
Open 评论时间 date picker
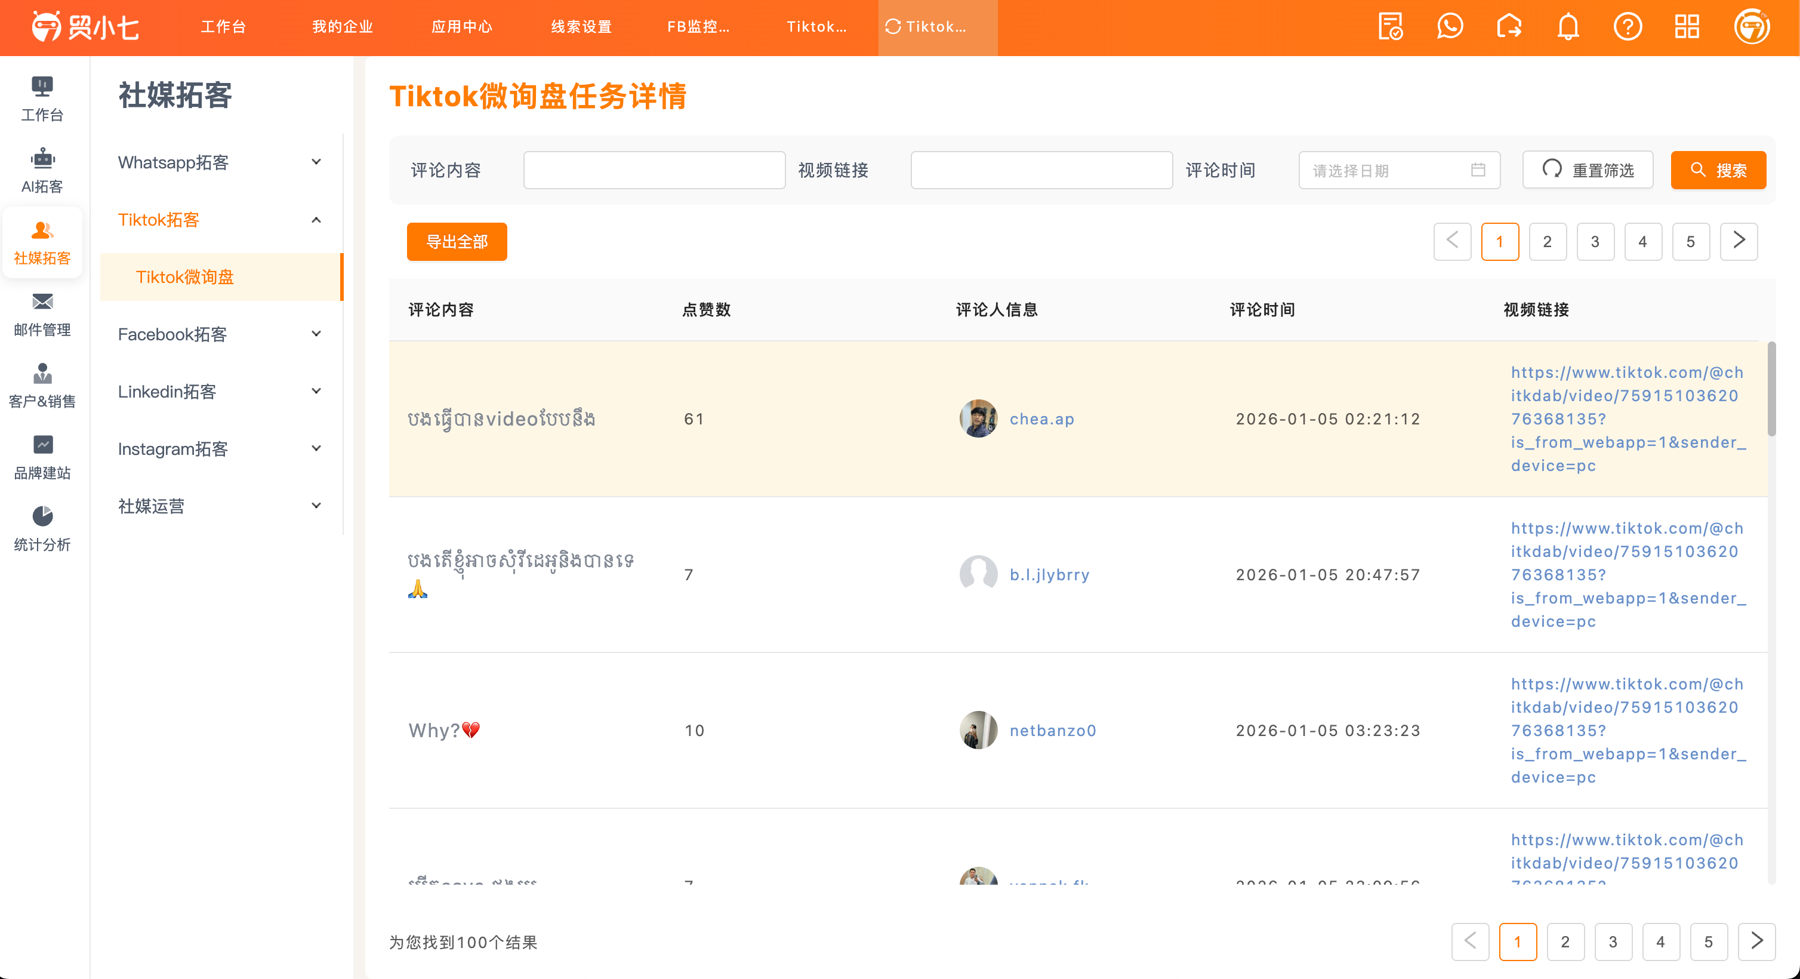pos(1399,170)
